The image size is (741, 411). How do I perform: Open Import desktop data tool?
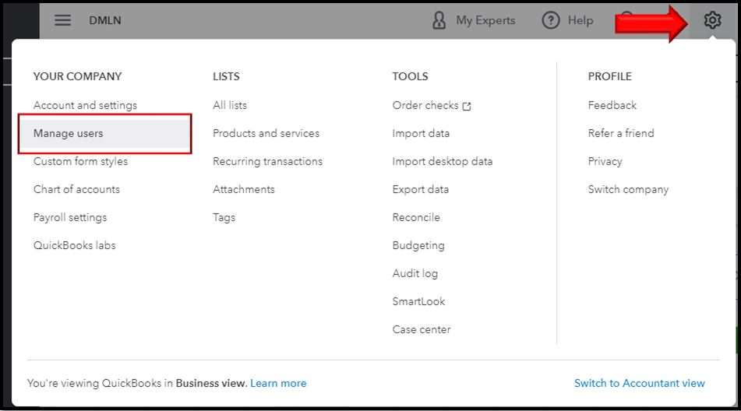[x=442, y=161]
